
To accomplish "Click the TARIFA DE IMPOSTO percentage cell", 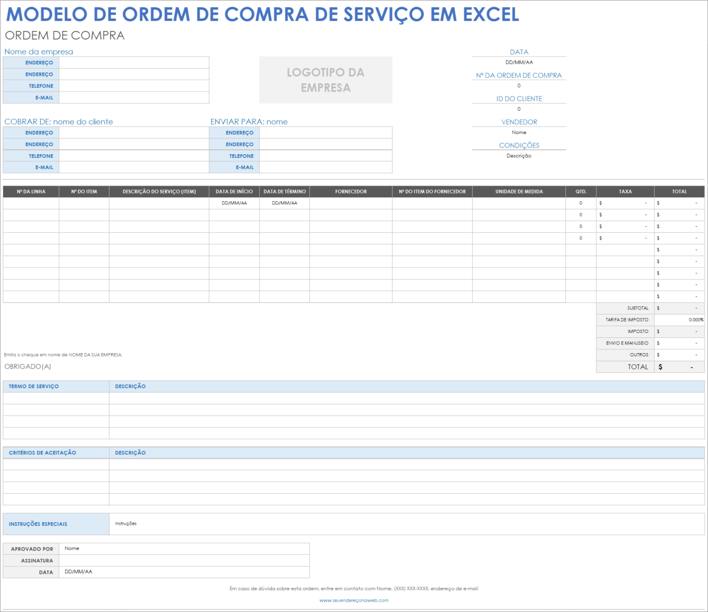I will point(679,319).
